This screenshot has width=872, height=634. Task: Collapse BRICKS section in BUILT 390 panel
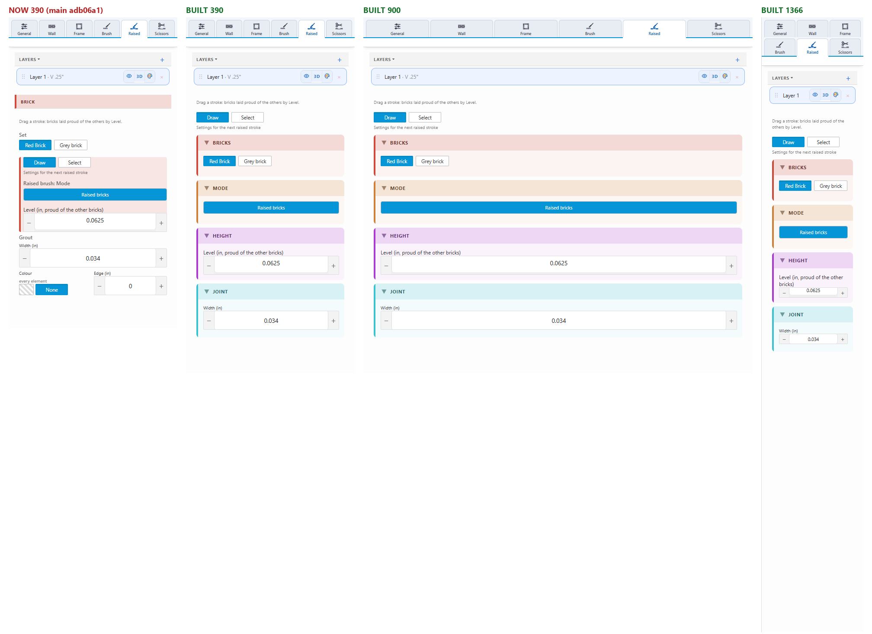pyautogui.click(x=207, y=143)
